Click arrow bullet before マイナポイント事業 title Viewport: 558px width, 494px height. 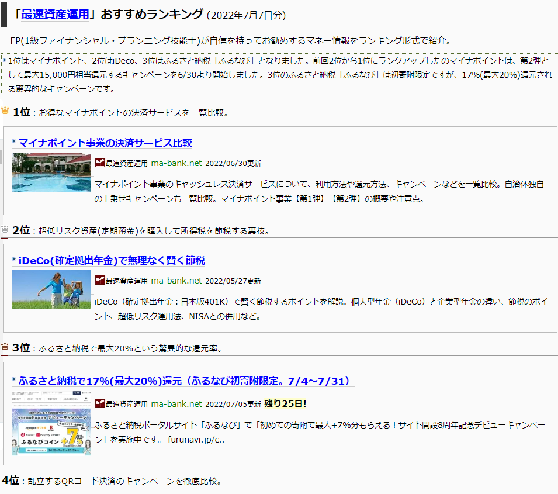click(x=14, y=141)
